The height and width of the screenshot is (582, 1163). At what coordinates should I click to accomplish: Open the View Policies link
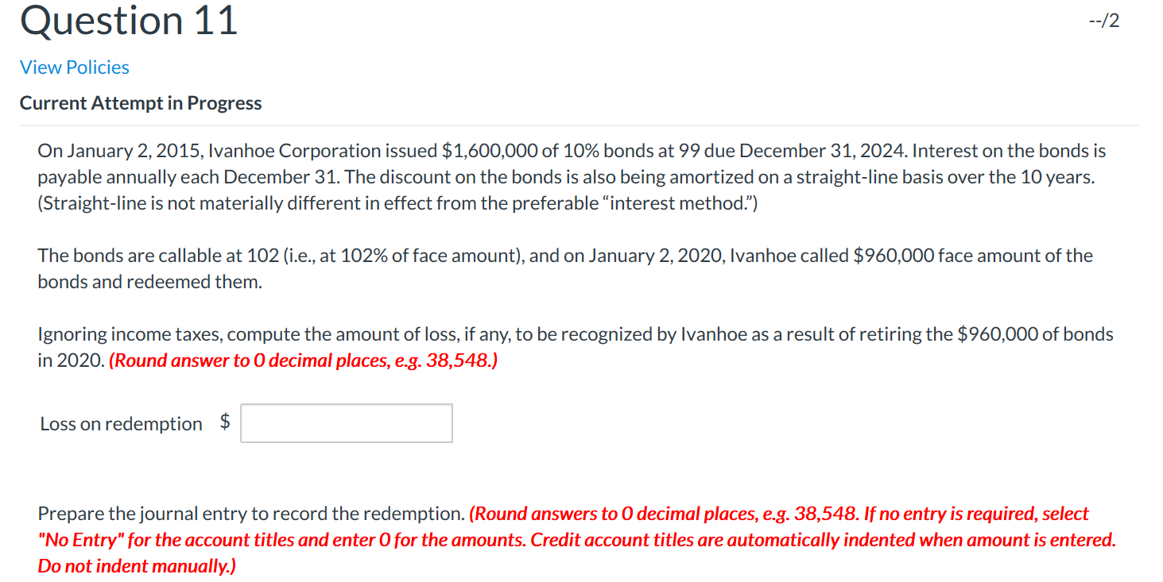(x=73, y=67)
